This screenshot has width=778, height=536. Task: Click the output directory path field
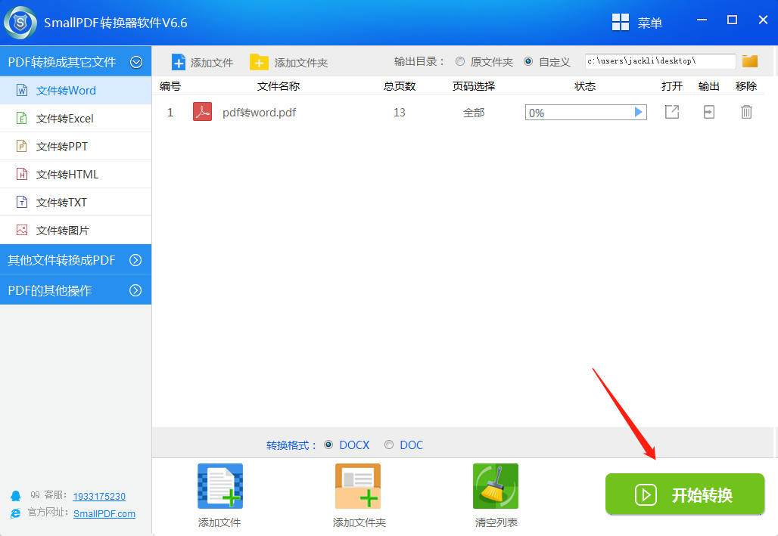(x=660, y=61)
